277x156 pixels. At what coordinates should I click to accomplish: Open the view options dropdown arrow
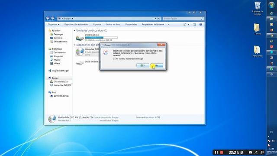coord(189,24)
